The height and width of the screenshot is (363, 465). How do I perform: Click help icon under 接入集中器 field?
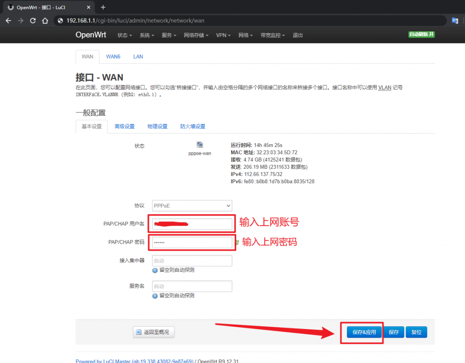[155, 270]
